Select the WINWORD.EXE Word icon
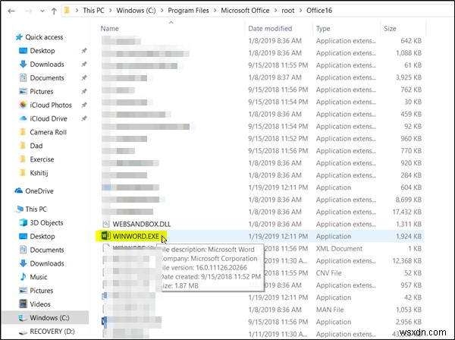This screenshot has height=340, width=455. 105,236
